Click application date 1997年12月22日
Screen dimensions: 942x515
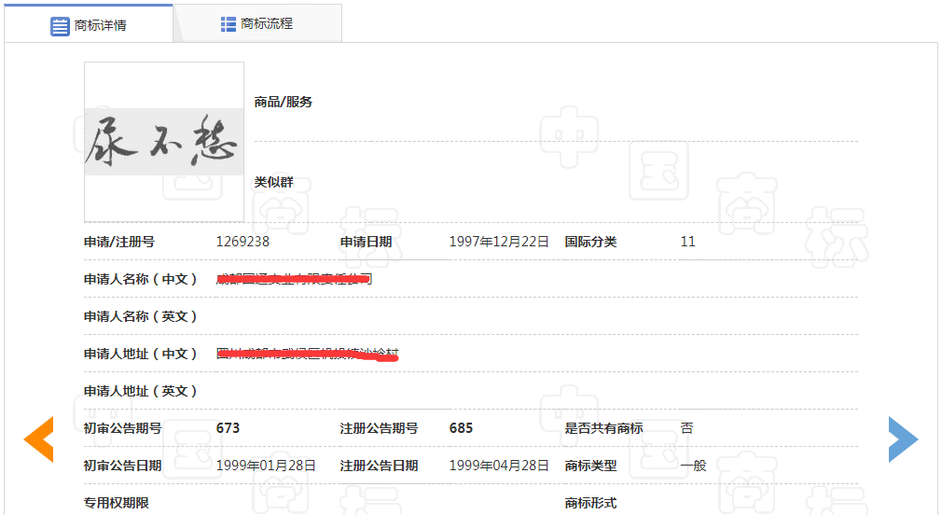click(499, 242)
